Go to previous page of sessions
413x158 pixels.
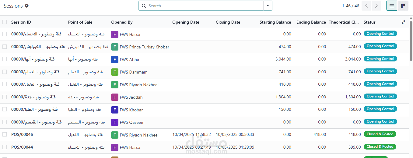click(x=366, y=6)
